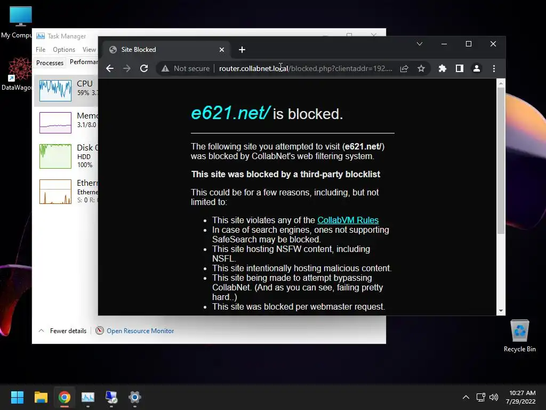Open View menu in Task Manager
Image resolution: width=546 pixels, height=410 pixels.
tap(89, 50)
